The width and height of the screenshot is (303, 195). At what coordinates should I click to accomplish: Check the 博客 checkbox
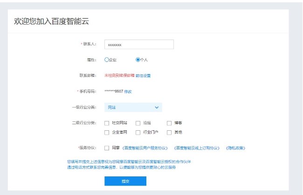(169, 123)
